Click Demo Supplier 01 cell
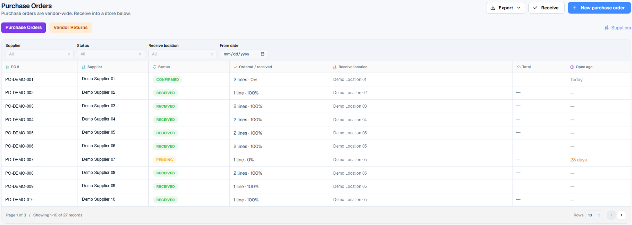 tap(98, 79)
